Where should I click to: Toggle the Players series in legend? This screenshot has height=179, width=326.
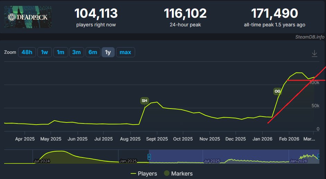pos(144,173)
